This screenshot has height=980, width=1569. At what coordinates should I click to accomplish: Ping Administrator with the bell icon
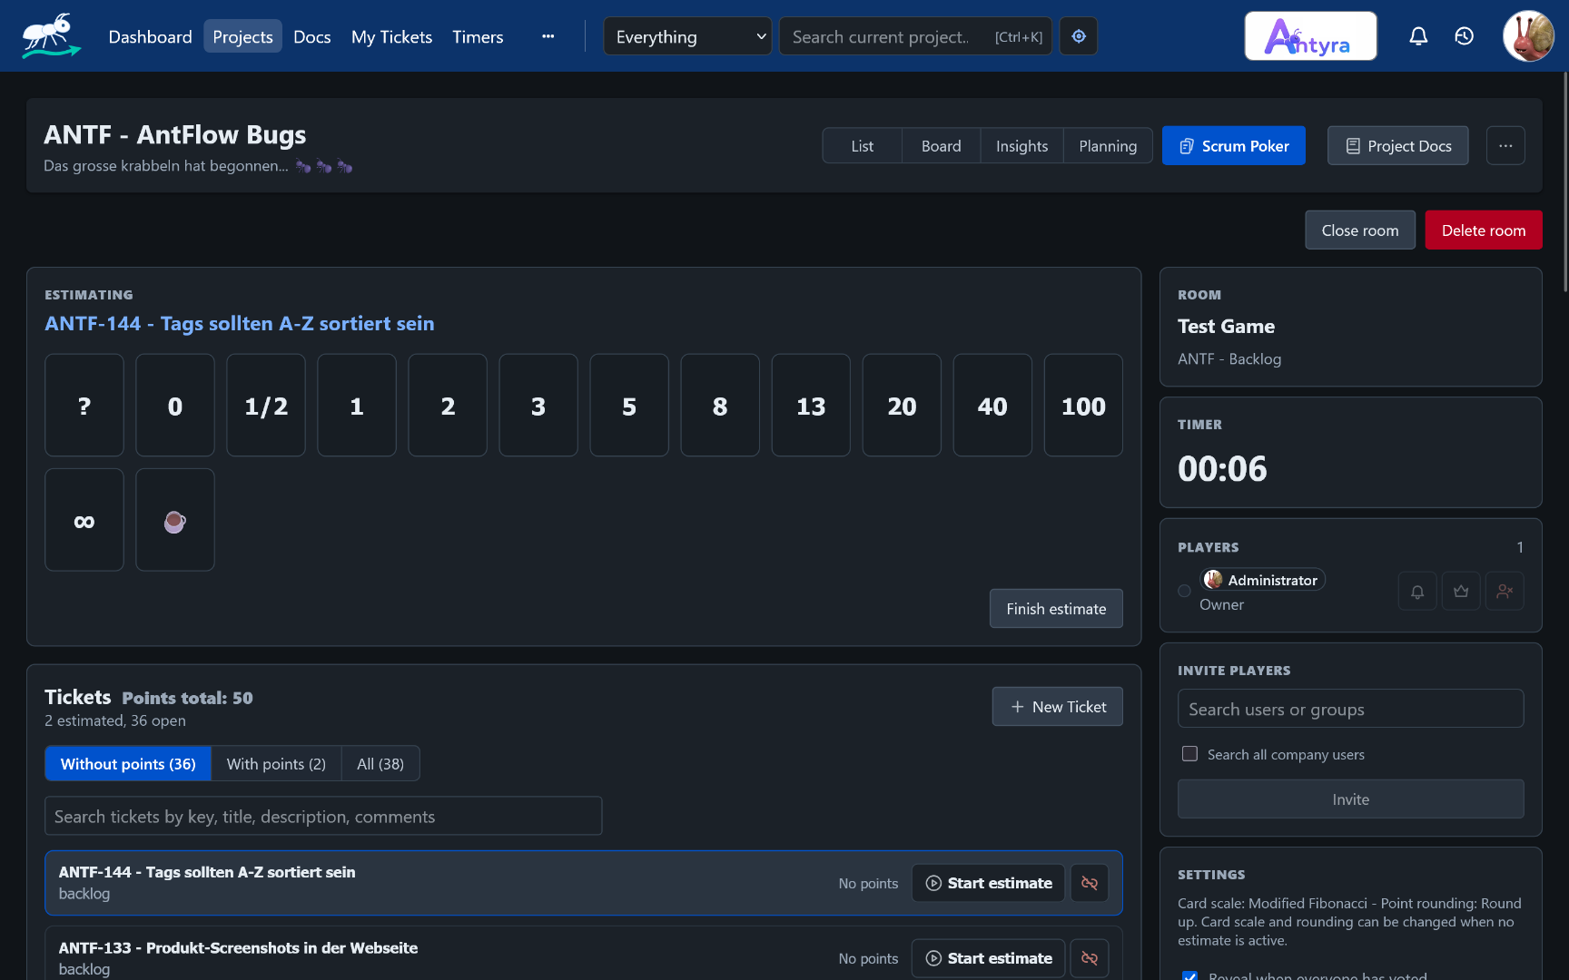click(1417, 592)
